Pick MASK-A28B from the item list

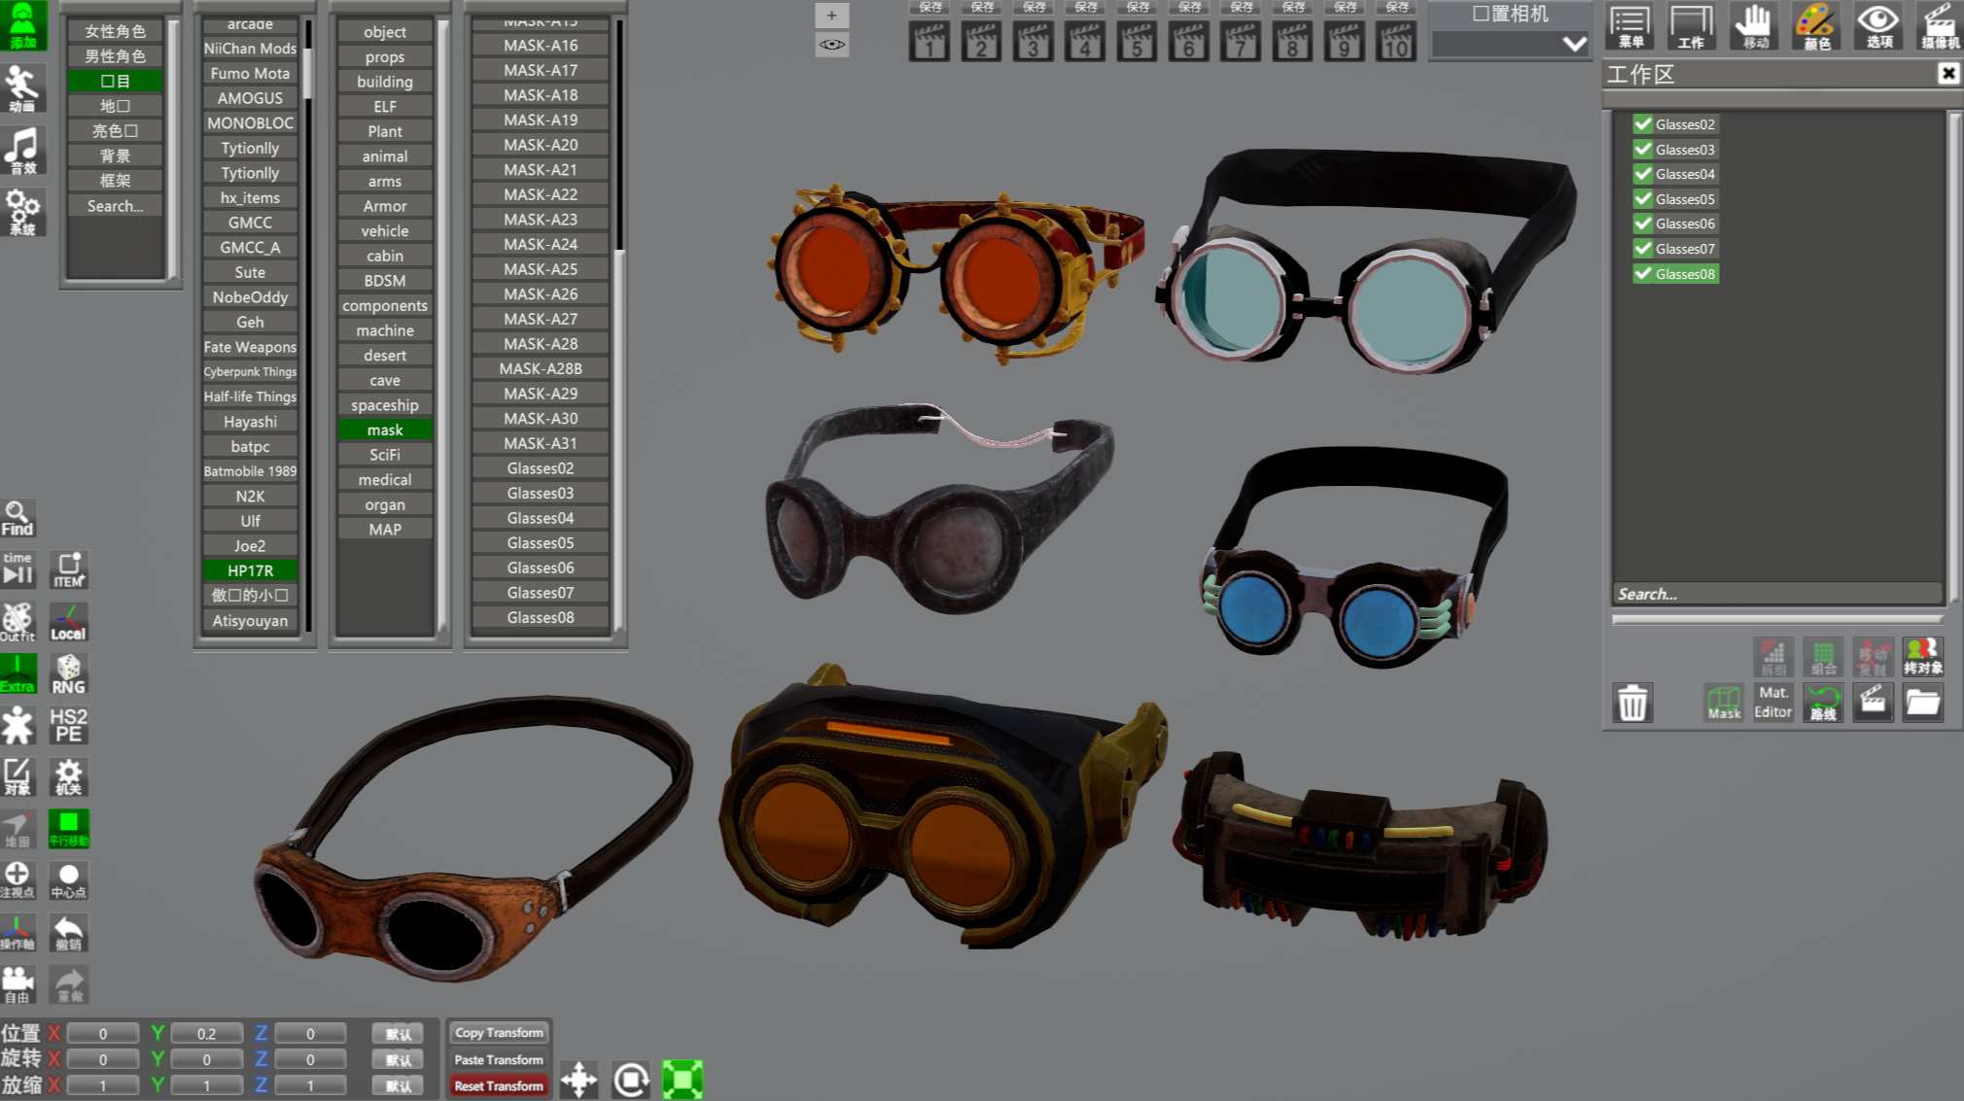(541, 368)
